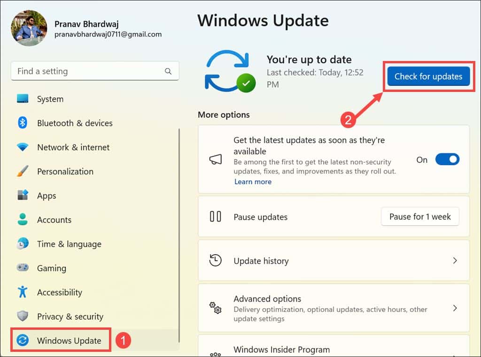
Task: Turn off the latest updates toggle
Action: 447,160
